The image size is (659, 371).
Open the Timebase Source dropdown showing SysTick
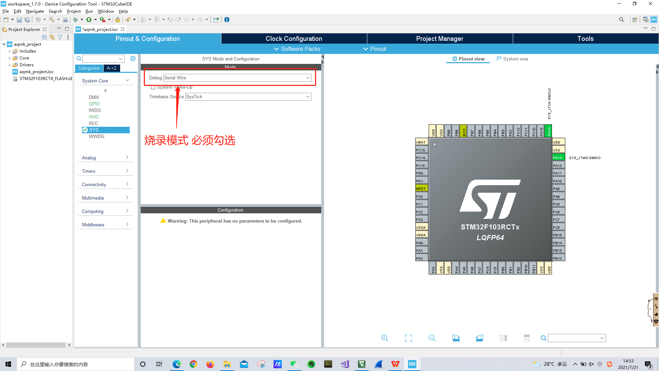(308, 97)
